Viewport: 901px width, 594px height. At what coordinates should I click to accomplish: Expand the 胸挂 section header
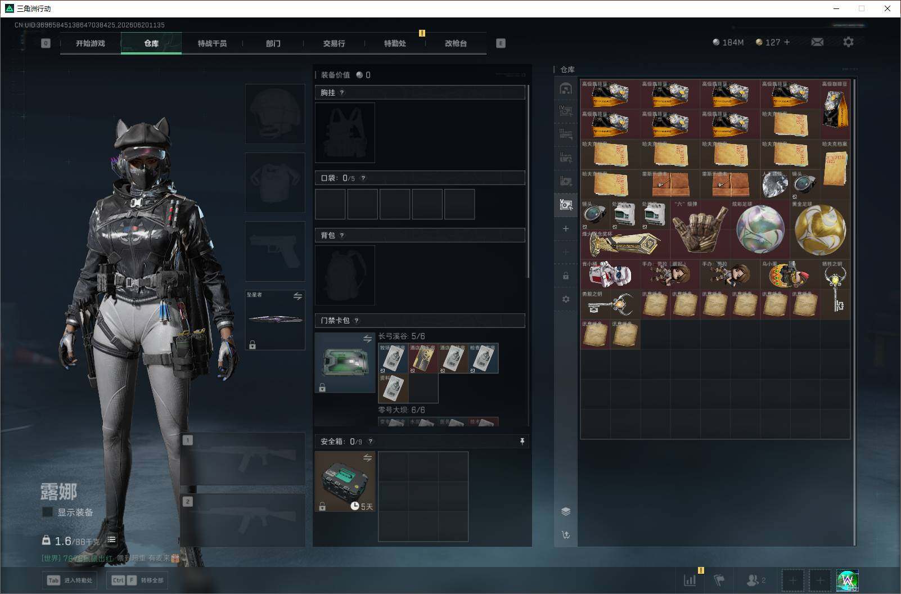click(x=420, y=92)
